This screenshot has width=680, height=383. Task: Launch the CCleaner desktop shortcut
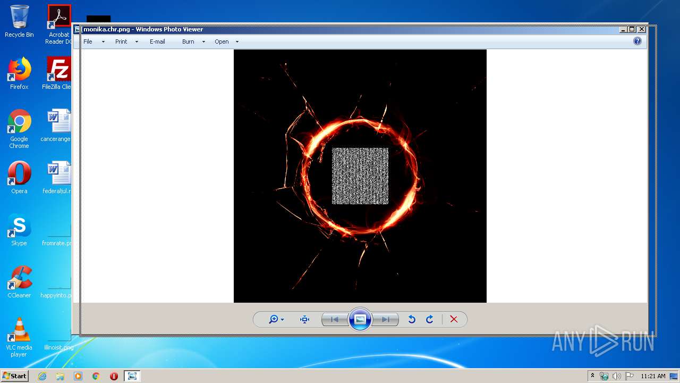pos(19,282)
